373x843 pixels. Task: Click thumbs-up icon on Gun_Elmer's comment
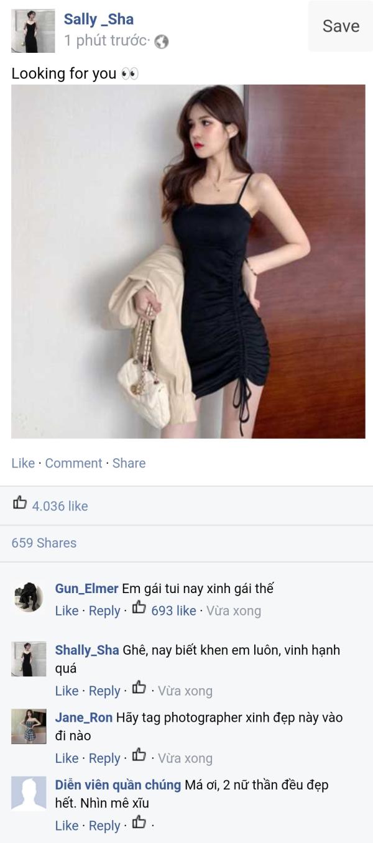(139, 607)
